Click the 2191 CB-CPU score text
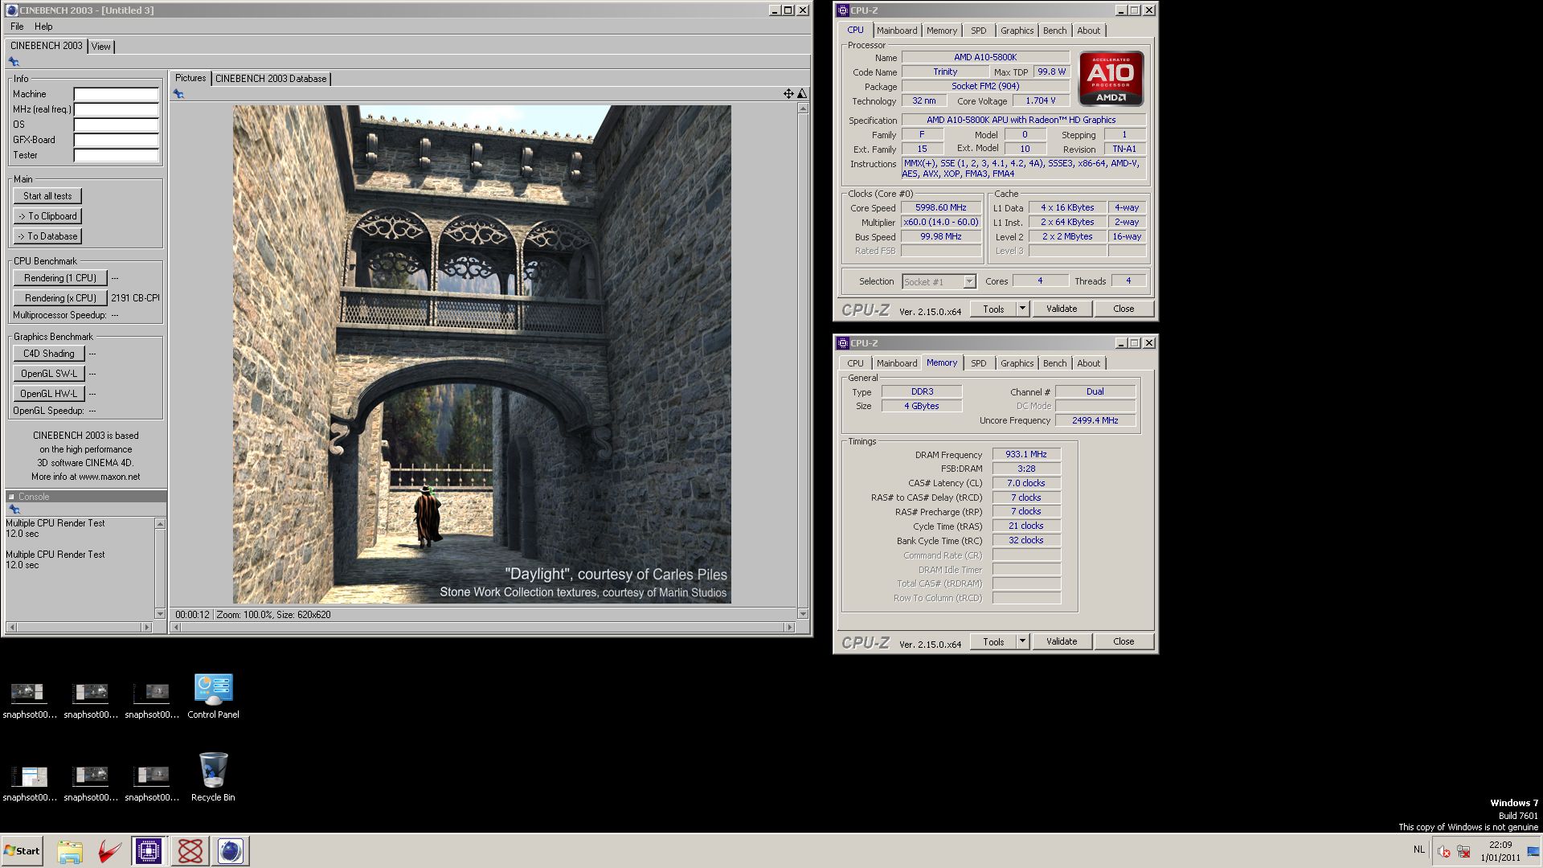 point(135,298)
